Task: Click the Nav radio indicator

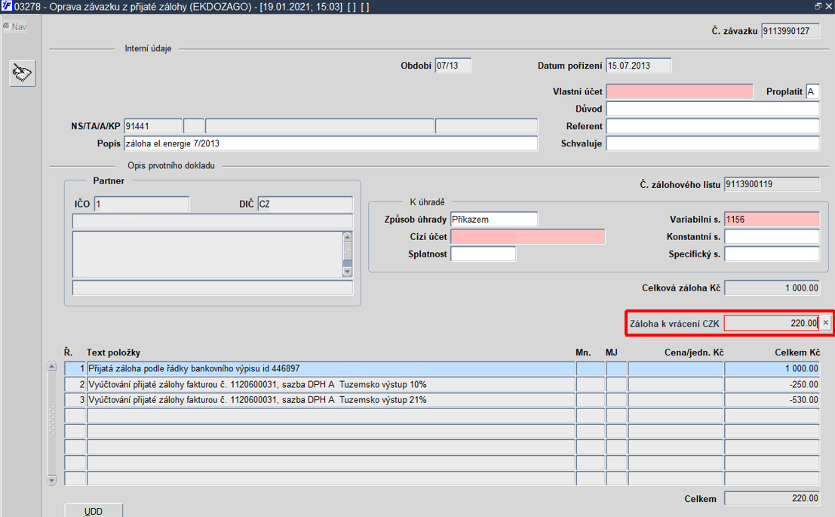Action: 6,26
